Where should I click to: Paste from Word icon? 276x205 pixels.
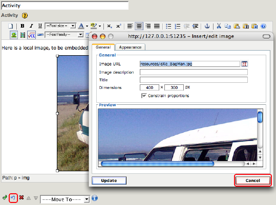254,26
